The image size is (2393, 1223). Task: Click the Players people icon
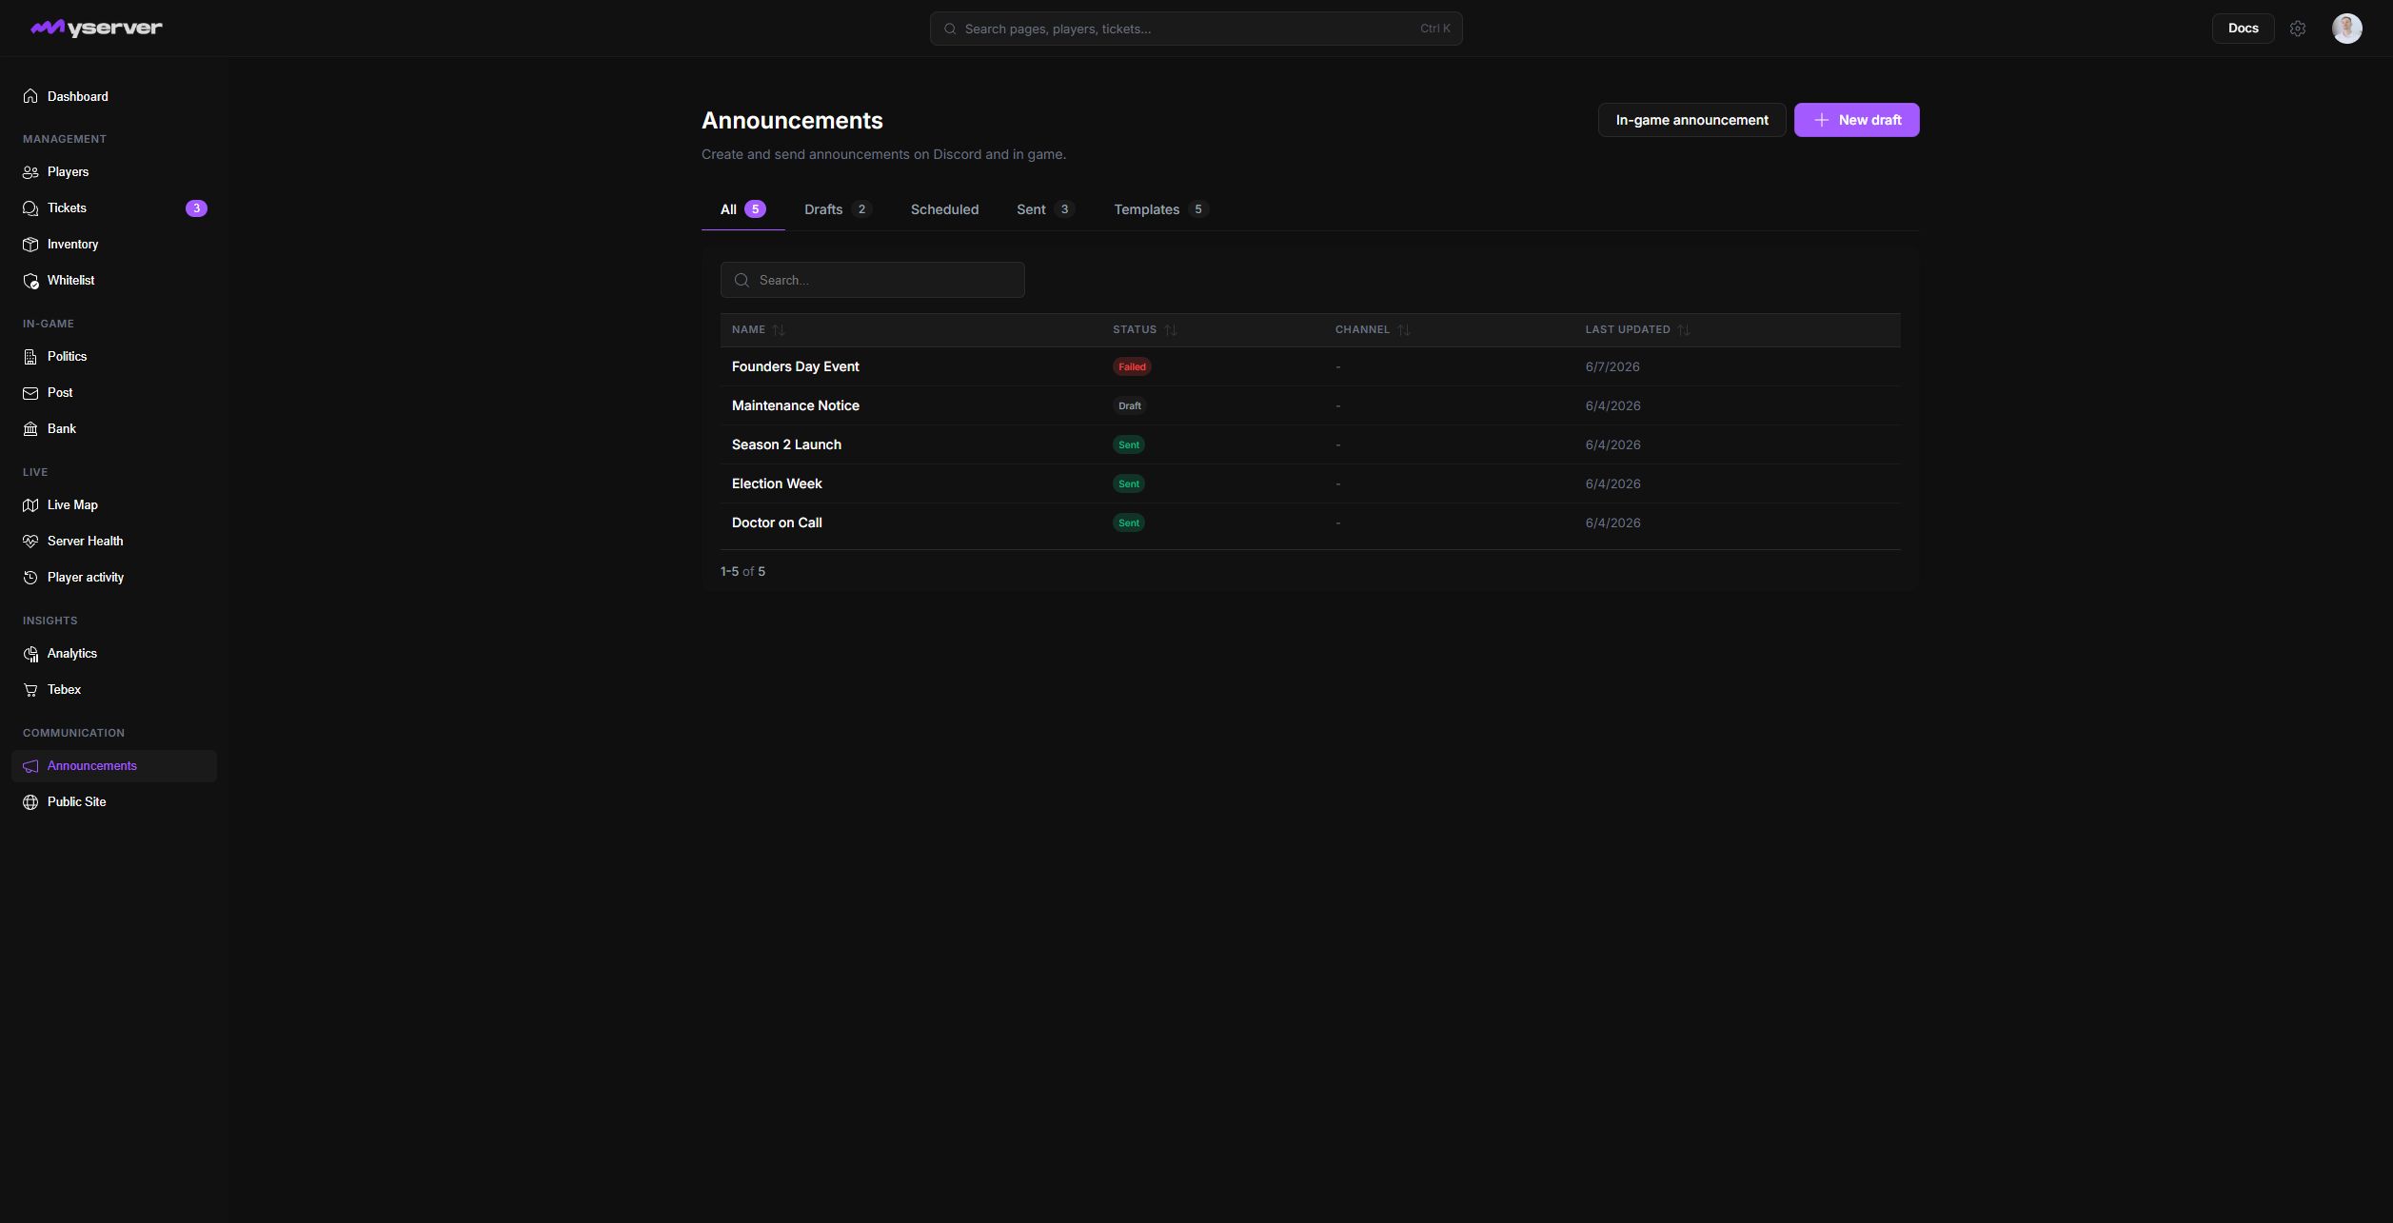30,172
